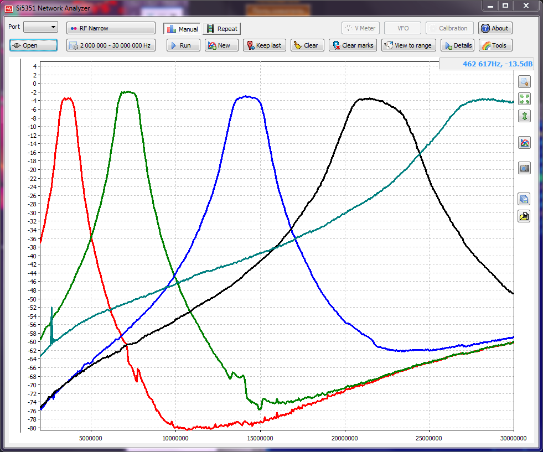Open the Port dropdown list

click(40, 27)
